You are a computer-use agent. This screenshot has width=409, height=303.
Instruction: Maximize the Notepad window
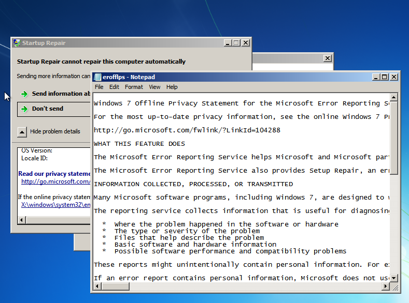coord(384,77)
